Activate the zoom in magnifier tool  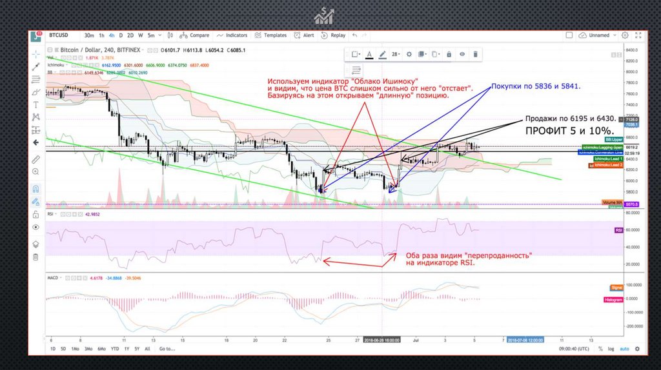tap(36, 171)
